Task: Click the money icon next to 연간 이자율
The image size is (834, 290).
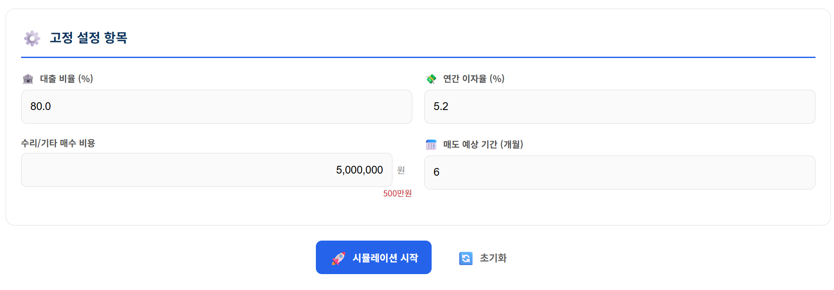Action: [431, 79]
